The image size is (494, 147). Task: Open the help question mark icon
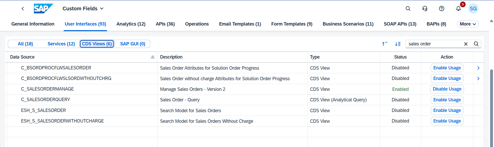click(x=441, y=9)
